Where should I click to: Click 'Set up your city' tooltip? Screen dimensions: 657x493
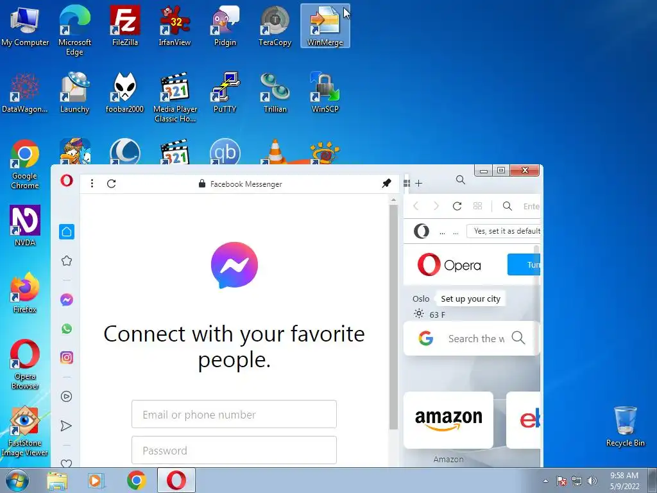[470, 299]
